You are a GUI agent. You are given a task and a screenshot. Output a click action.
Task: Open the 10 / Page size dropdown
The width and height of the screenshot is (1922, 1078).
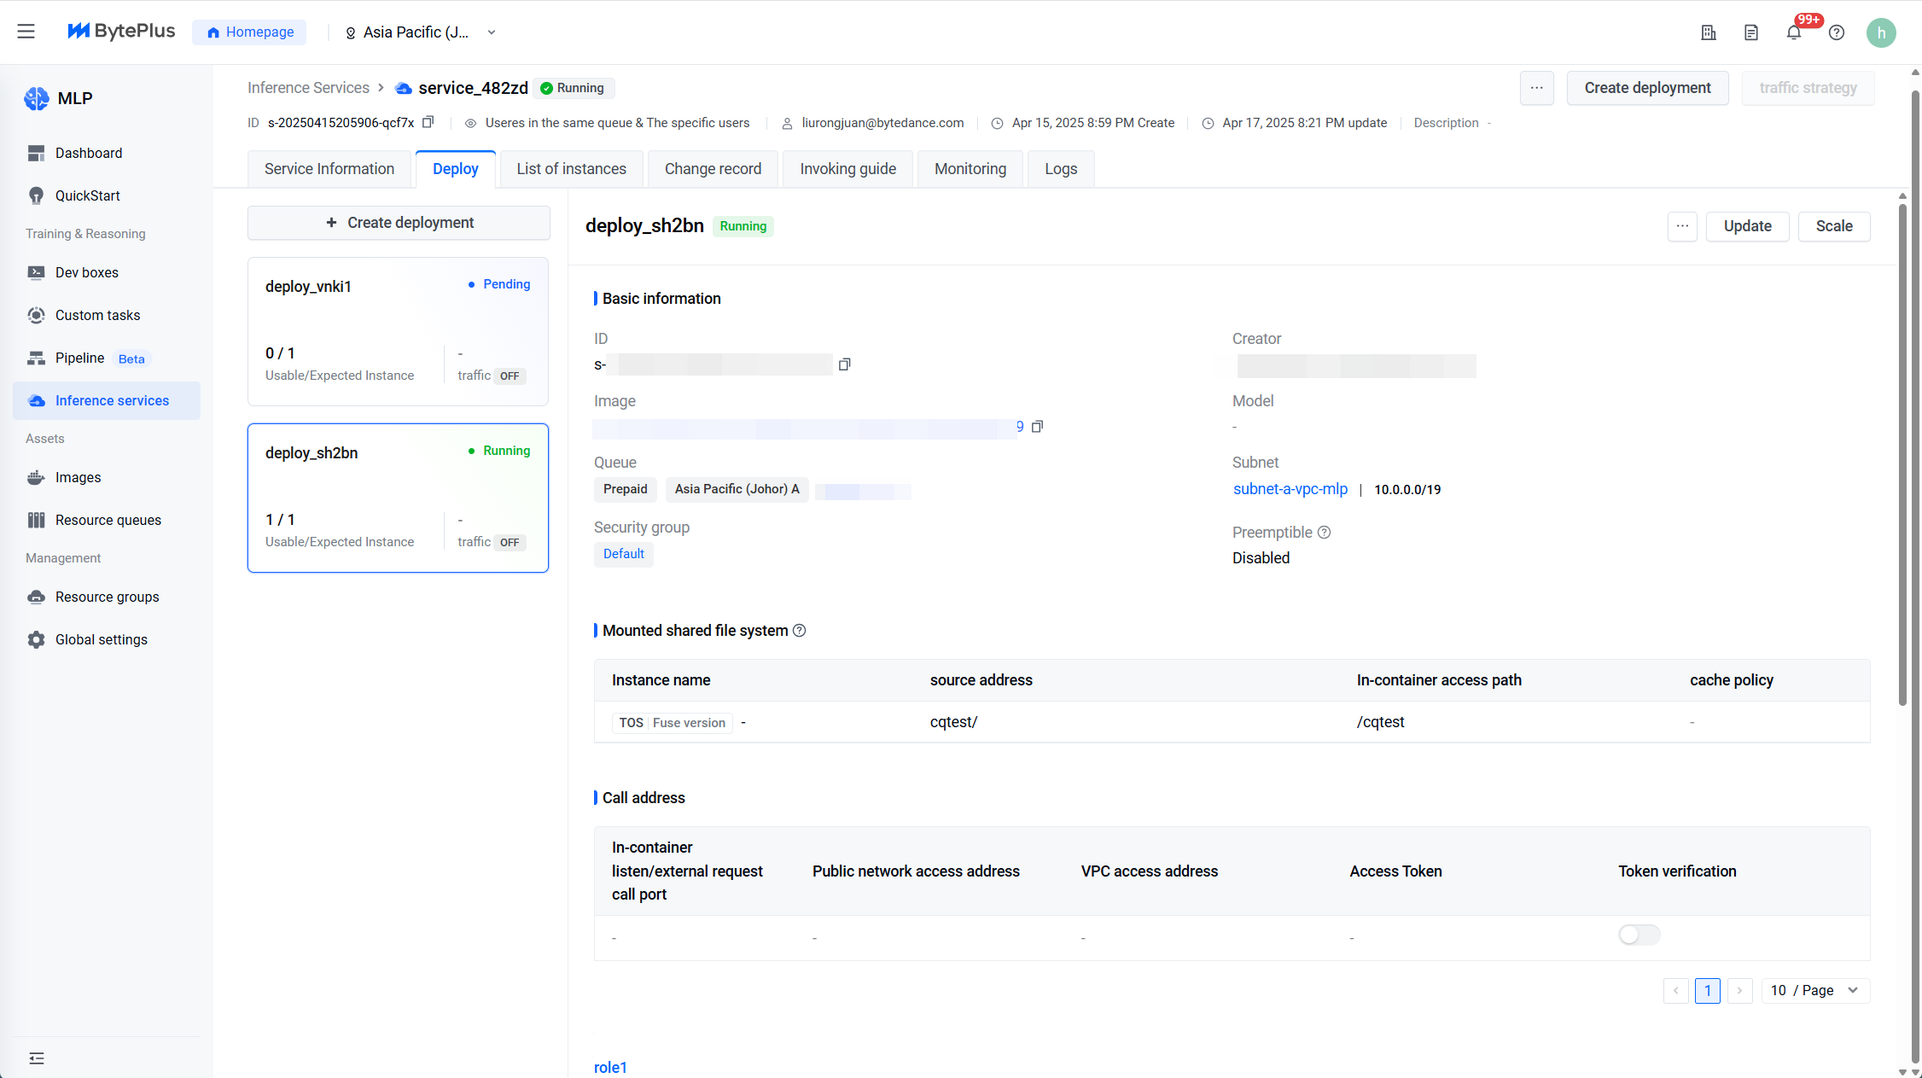tap(1815, 990)
